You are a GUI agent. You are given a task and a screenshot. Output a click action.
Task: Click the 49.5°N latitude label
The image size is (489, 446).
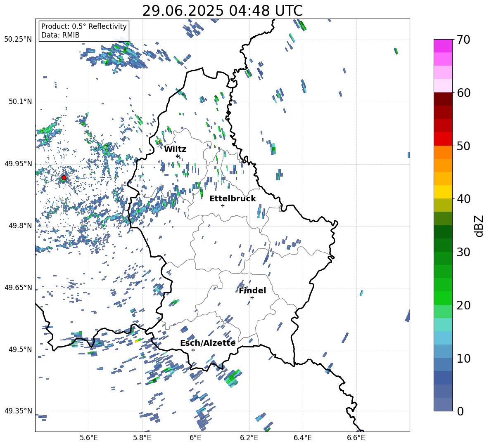20,349
